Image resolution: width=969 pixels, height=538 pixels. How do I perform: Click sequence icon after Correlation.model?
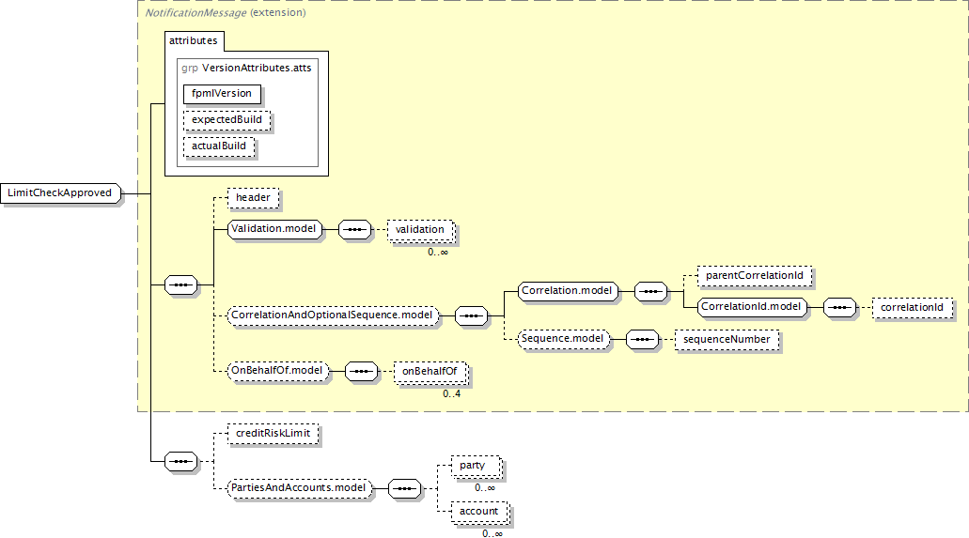(x=651, y=292)
